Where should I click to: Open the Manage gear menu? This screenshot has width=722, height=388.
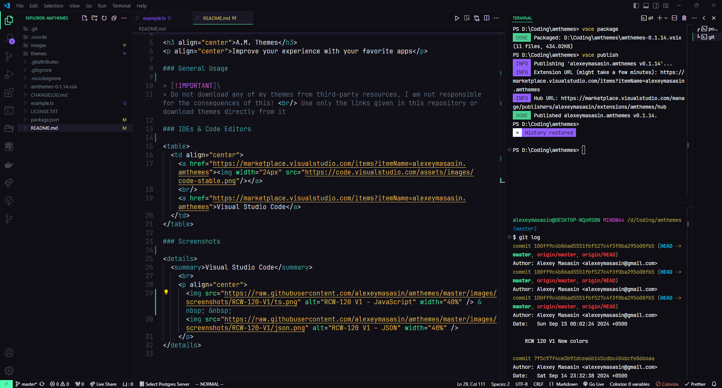9,371
